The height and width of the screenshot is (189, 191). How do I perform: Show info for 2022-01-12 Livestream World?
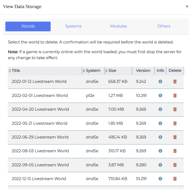click(x=160, y=82)
